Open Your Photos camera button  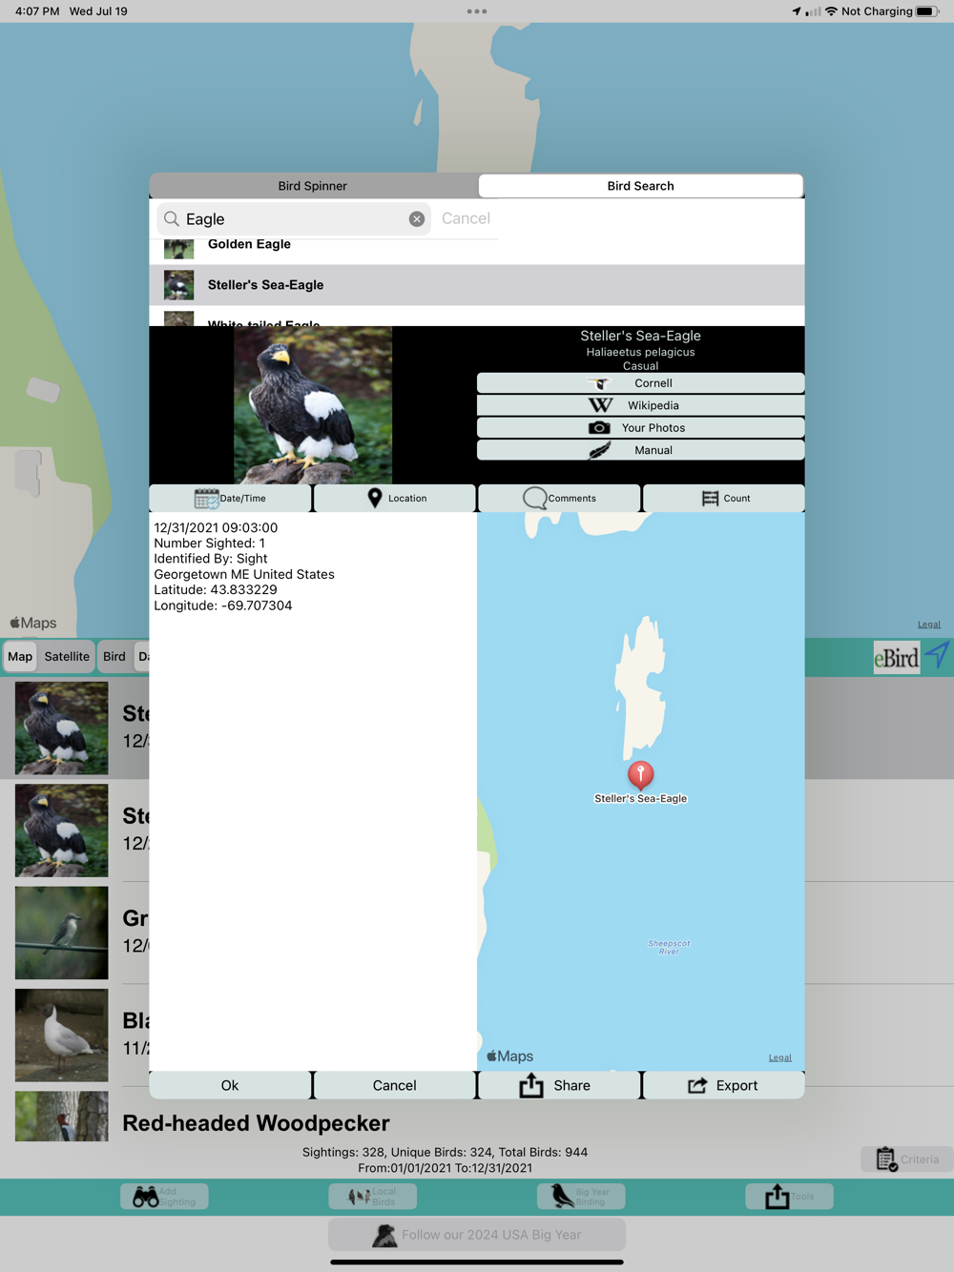[x=640, y=428]
